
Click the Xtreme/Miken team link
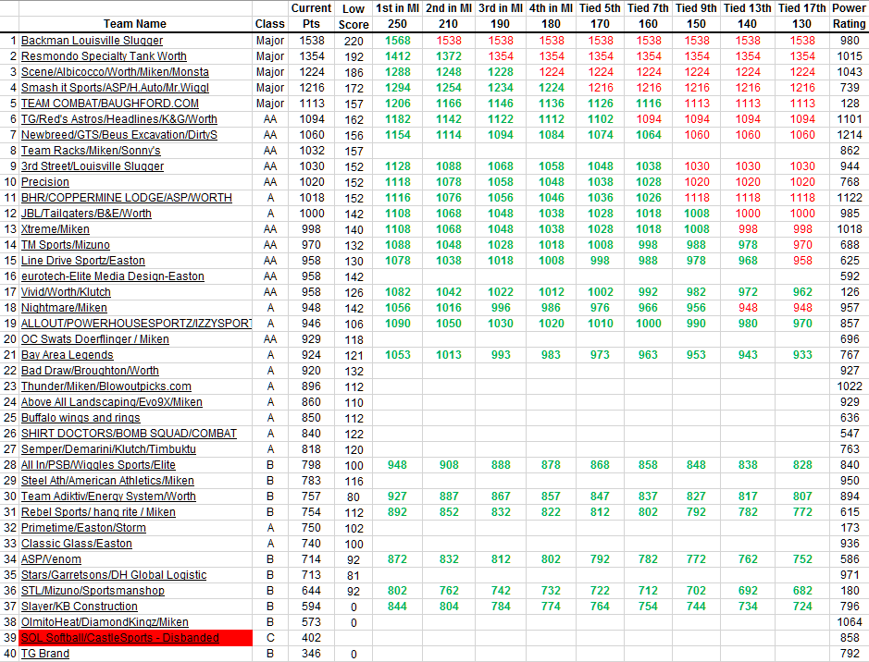tap(55, 229)
